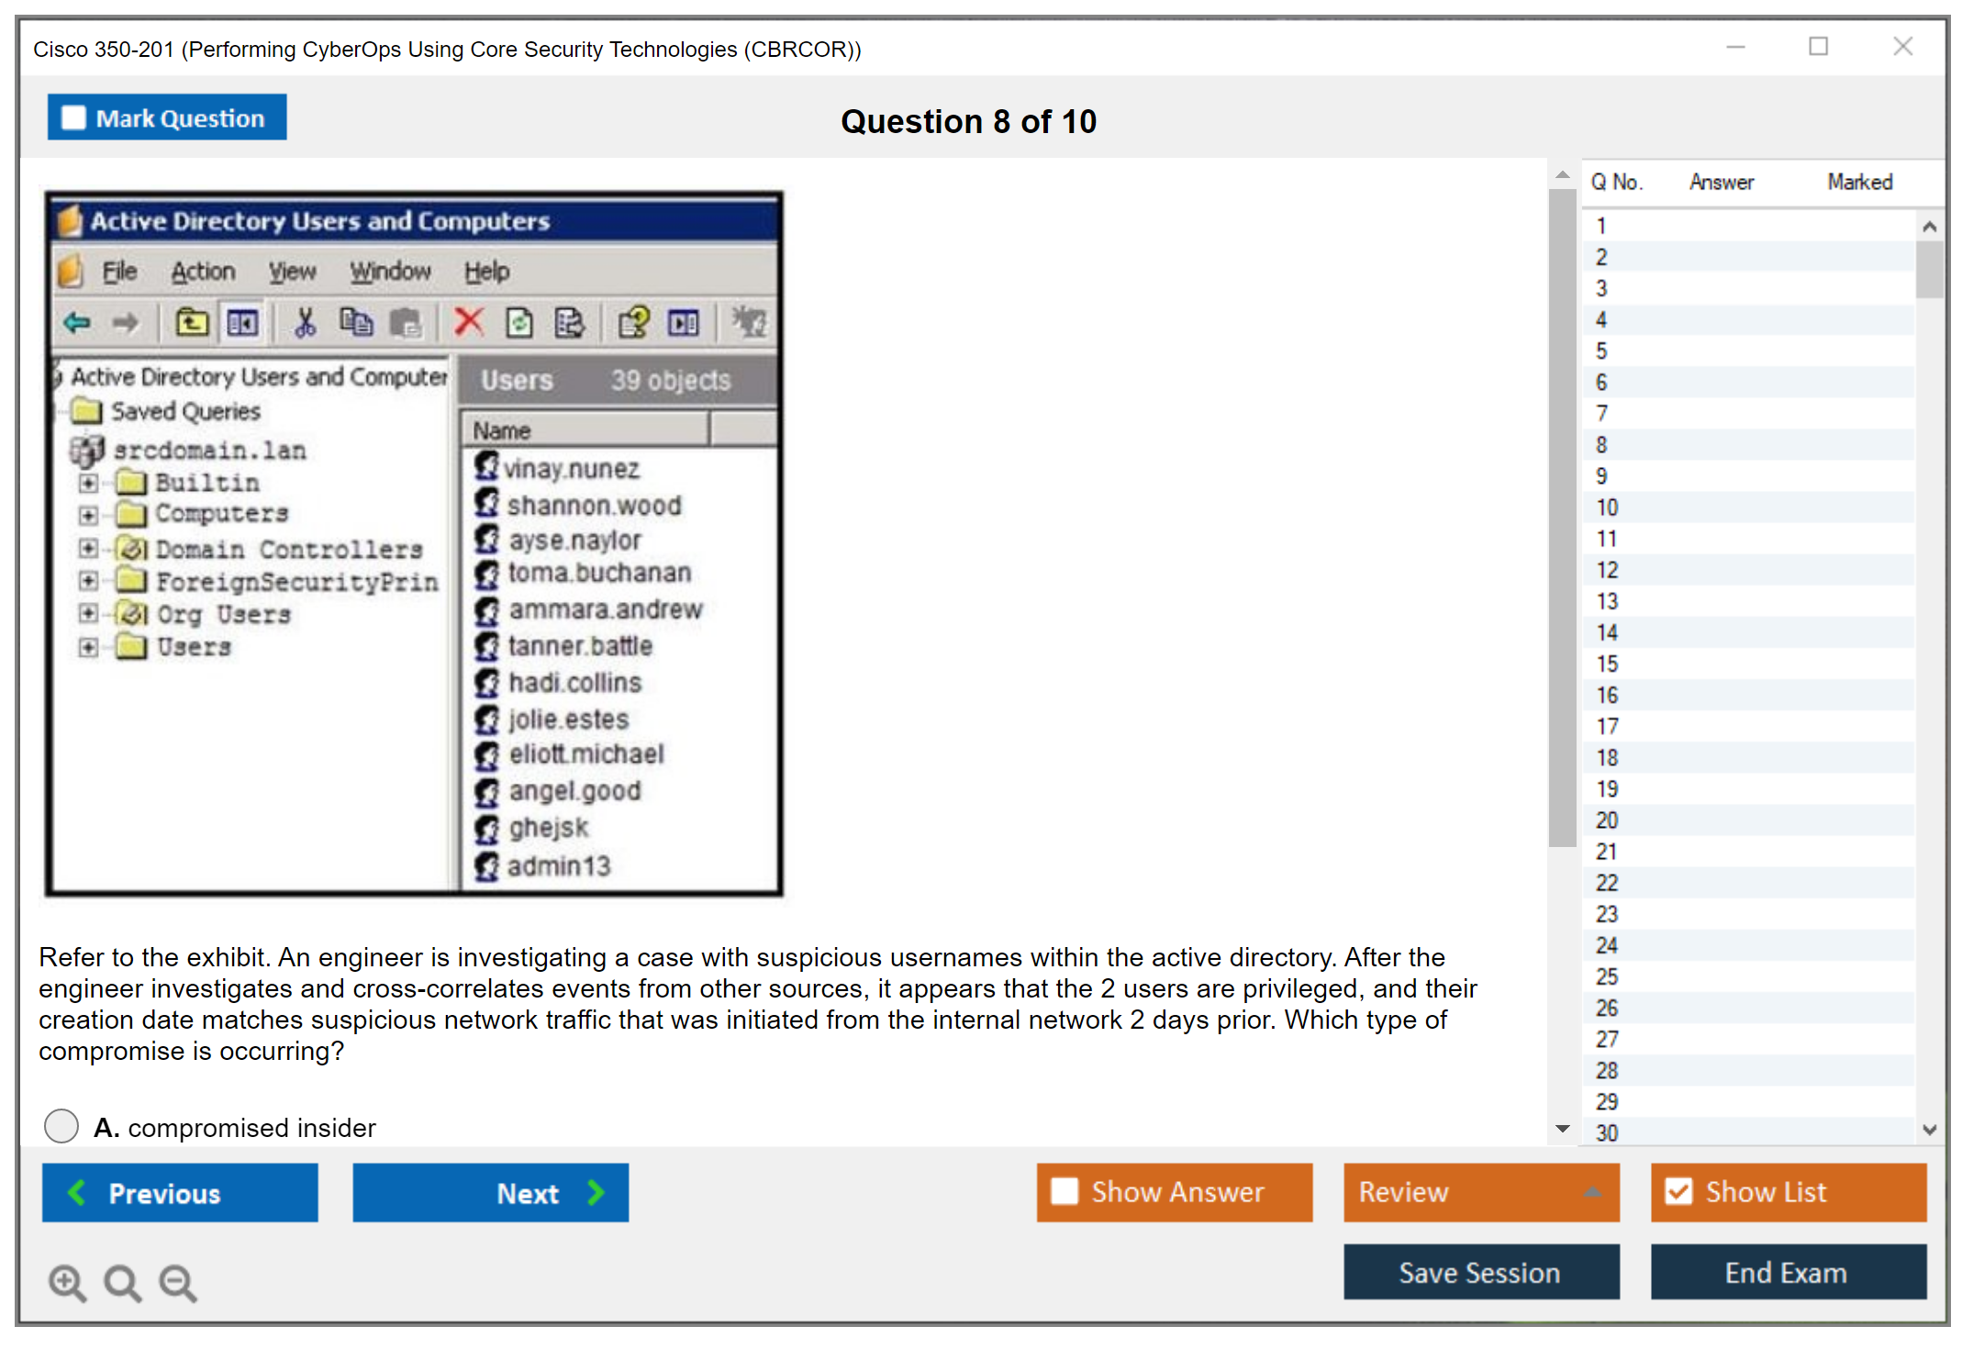Select answer A compromised insider radio
This screenshot has width=1973, height=1349.
[61, 1126]
